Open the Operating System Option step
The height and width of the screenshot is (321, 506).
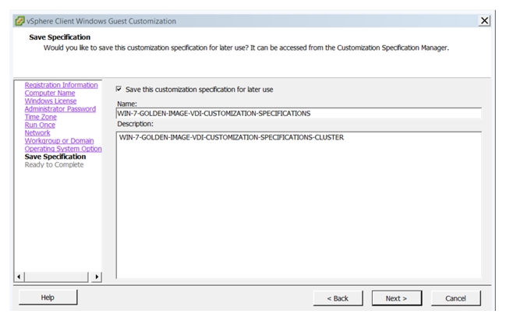pos(63,149)
